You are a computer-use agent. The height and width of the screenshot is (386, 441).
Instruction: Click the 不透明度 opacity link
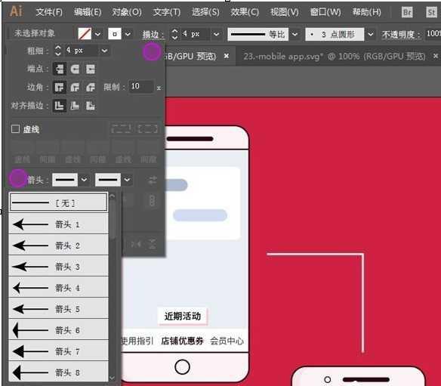point(401,34)
